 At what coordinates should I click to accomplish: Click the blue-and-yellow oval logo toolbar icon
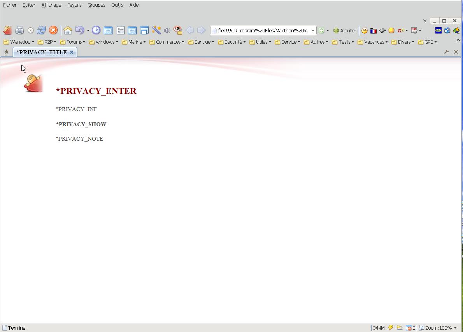coord(438,30)
